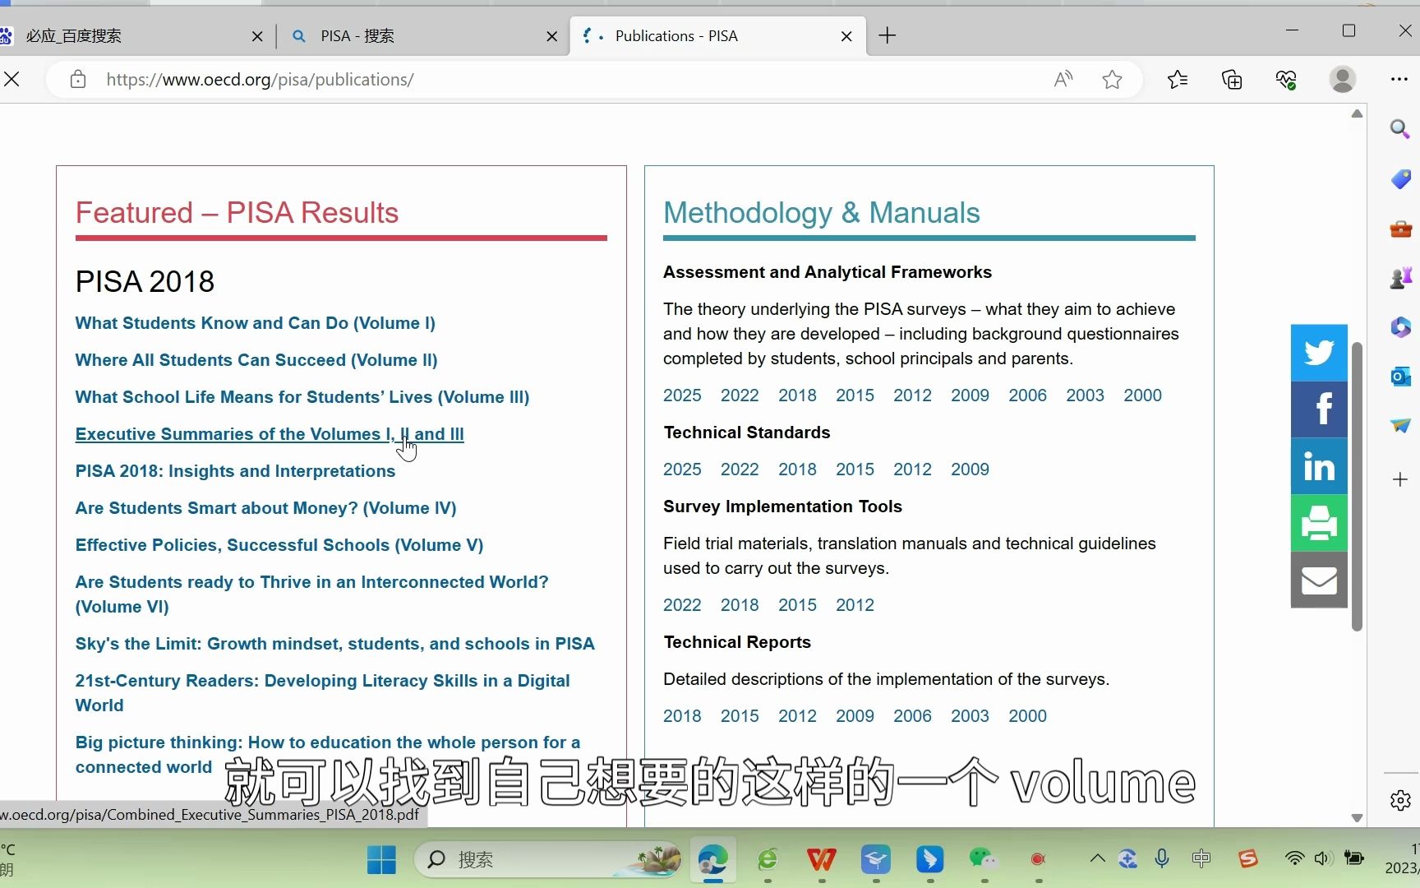Open Wi-Fi network tray icon
1420x888 pixels.
pyautogui.click(x=1294, y=859)
